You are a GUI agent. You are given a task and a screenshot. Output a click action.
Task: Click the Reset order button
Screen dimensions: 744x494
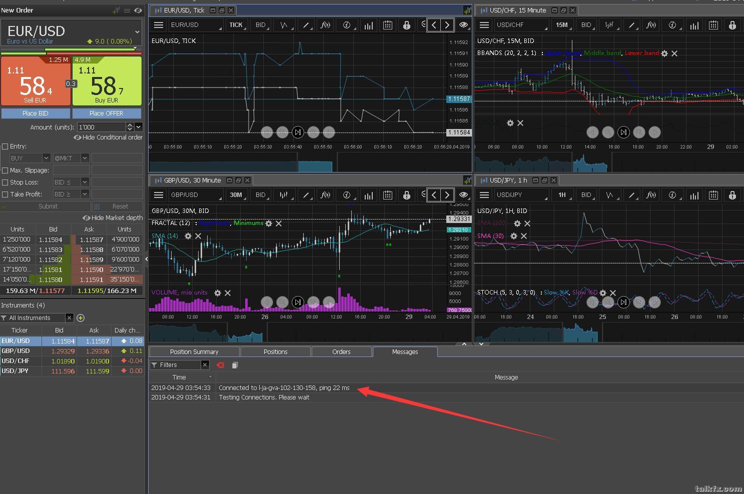[x=118, y=206]
